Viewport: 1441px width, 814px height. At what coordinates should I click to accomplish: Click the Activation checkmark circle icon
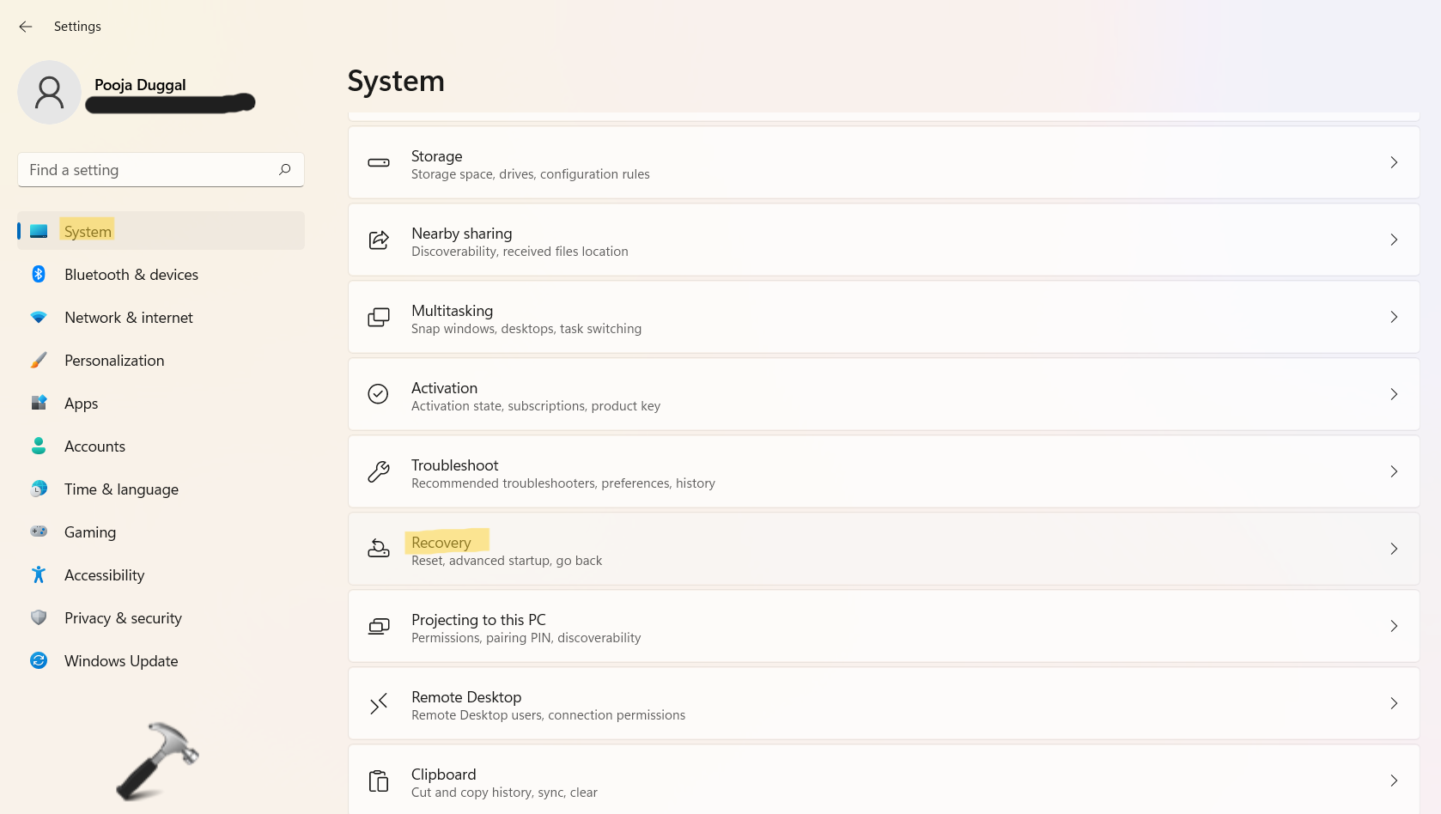[379, 394]
